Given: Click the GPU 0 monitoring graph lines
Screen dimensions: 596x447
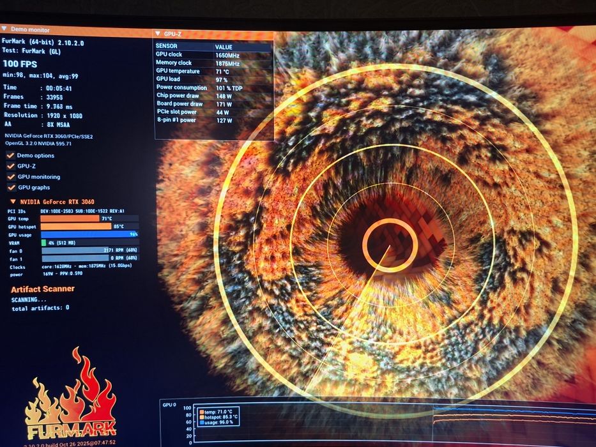Looking at the screenshot, I should click(x=514, y=416).
